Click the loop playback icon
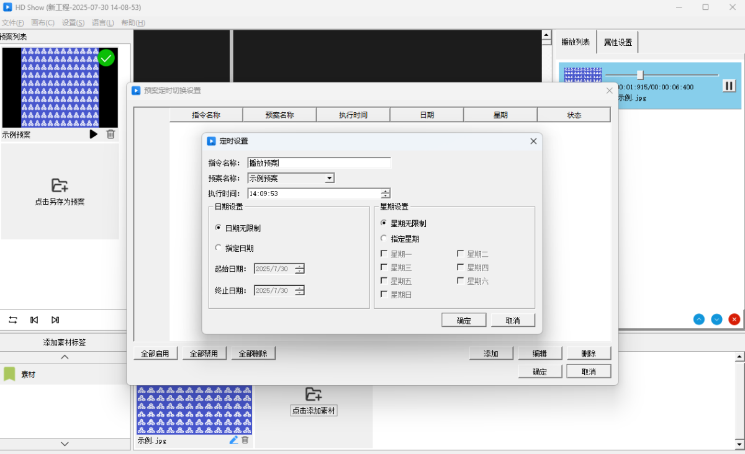 click(13, 320)
